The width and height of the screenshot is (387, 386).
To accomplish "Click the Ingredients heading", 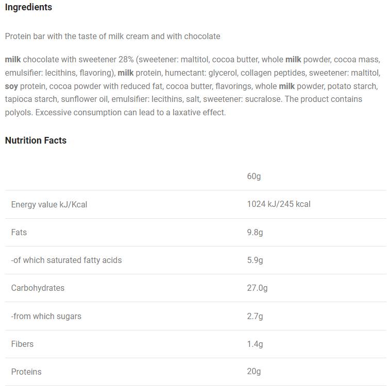I will tap(28, 8).
